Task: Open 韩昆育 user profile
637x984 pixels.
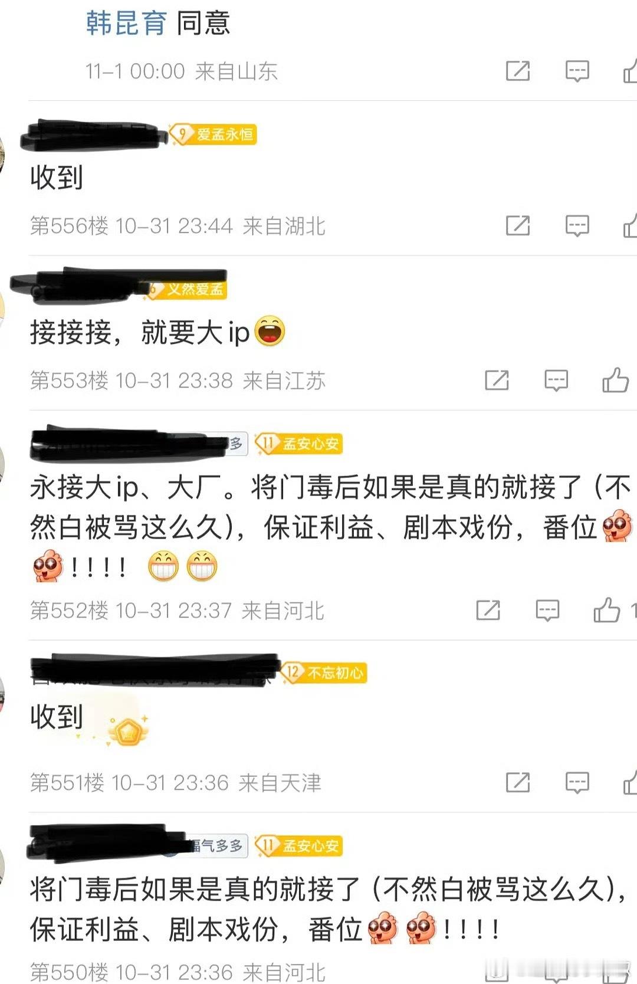Action: [126, 23]
